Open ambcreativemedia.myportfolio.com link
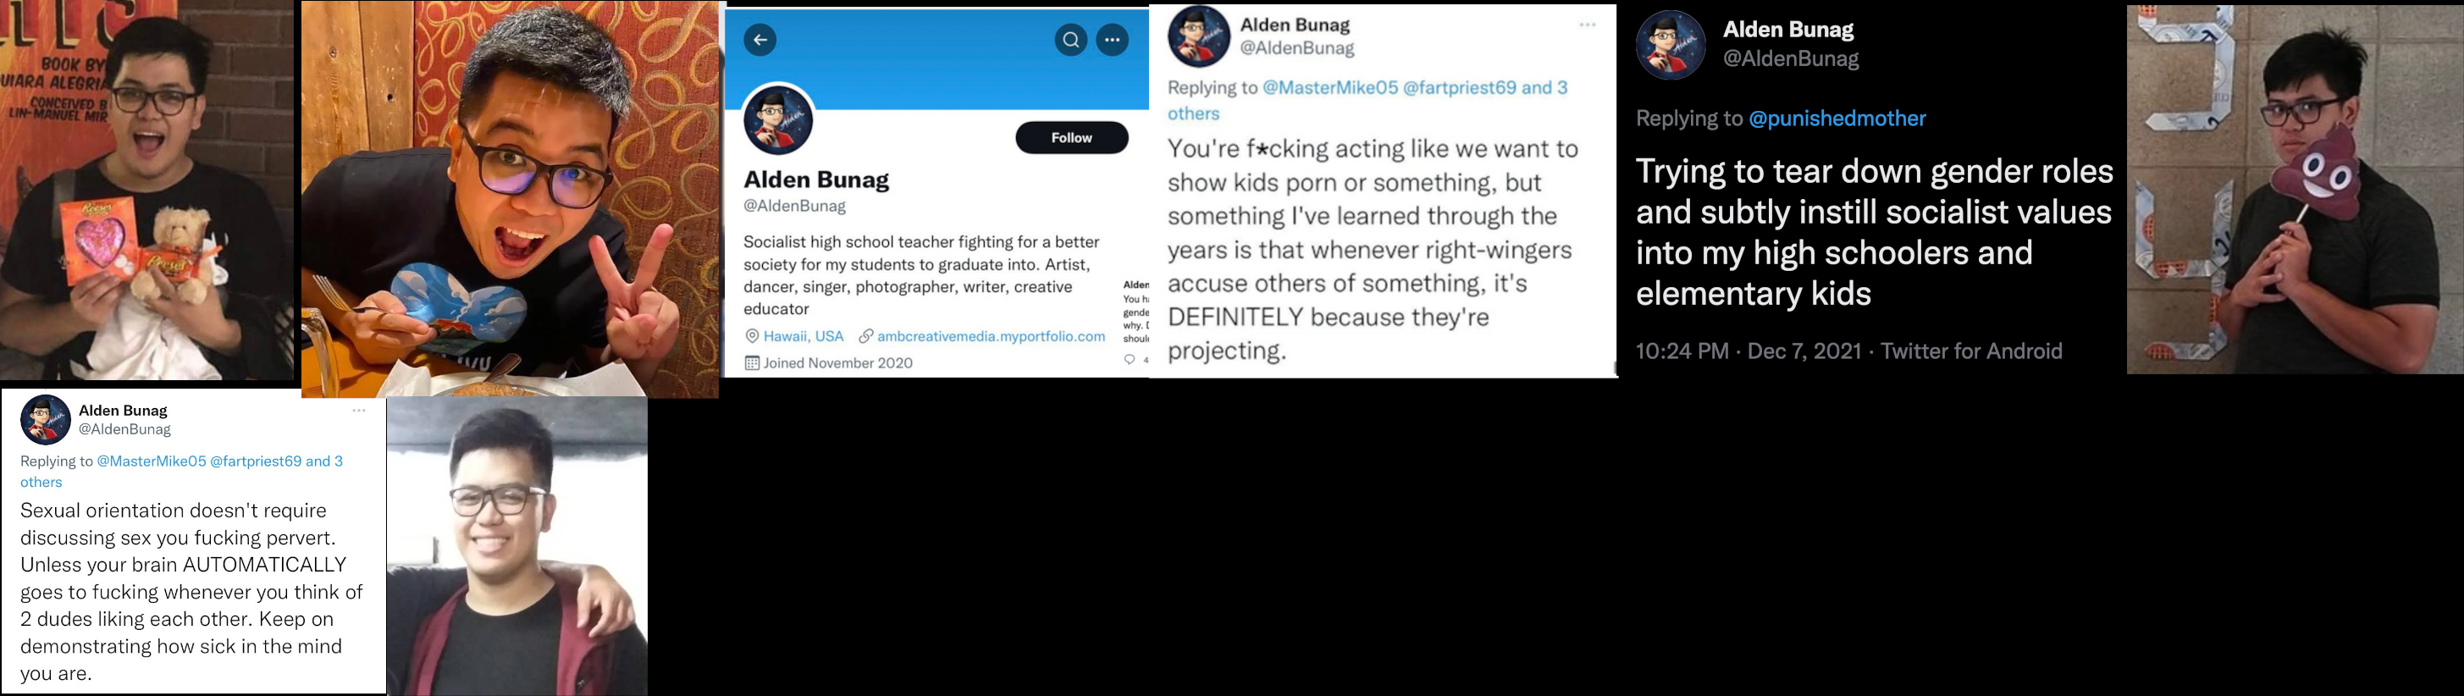This screenshot has width=2464, height=696. pyautogui.click(x=991, y=336)
